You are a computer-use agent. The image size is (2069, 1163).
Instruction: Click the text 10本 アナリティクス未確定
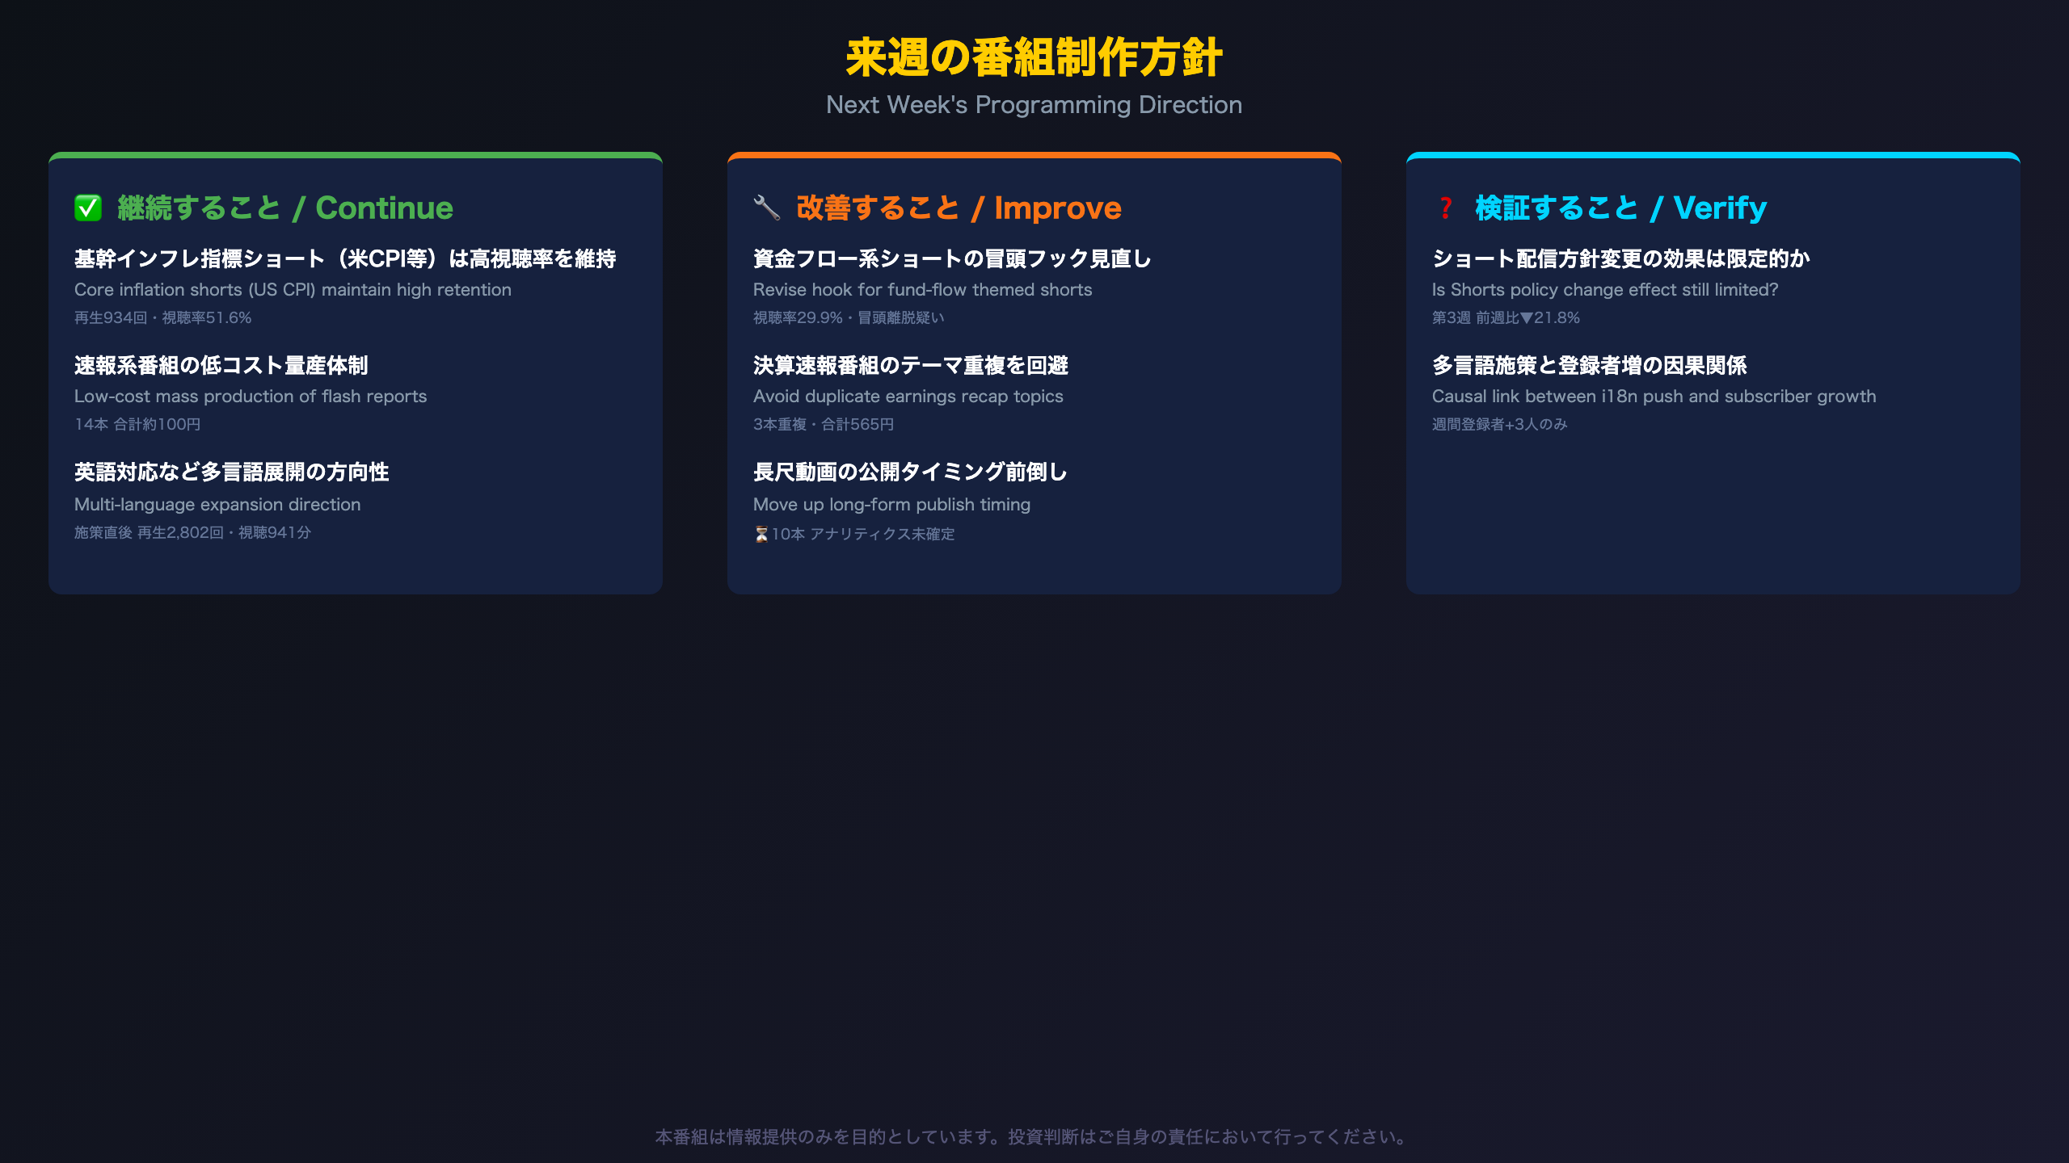click(x=863, y=534)
